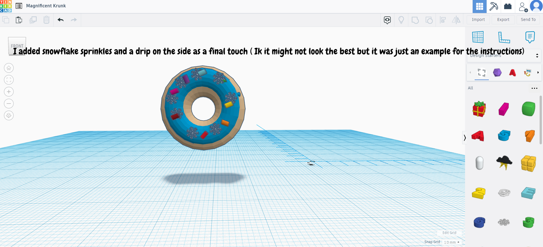The image size is (543, 247).
Task: Click the Magnificent Krunk design name
Action: tap(46, 6)
